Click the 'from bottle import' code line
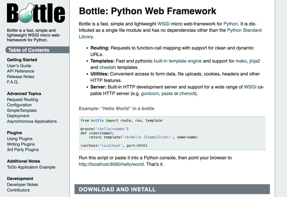This screenshot has width=287, height=197. [x=121, y=121]
